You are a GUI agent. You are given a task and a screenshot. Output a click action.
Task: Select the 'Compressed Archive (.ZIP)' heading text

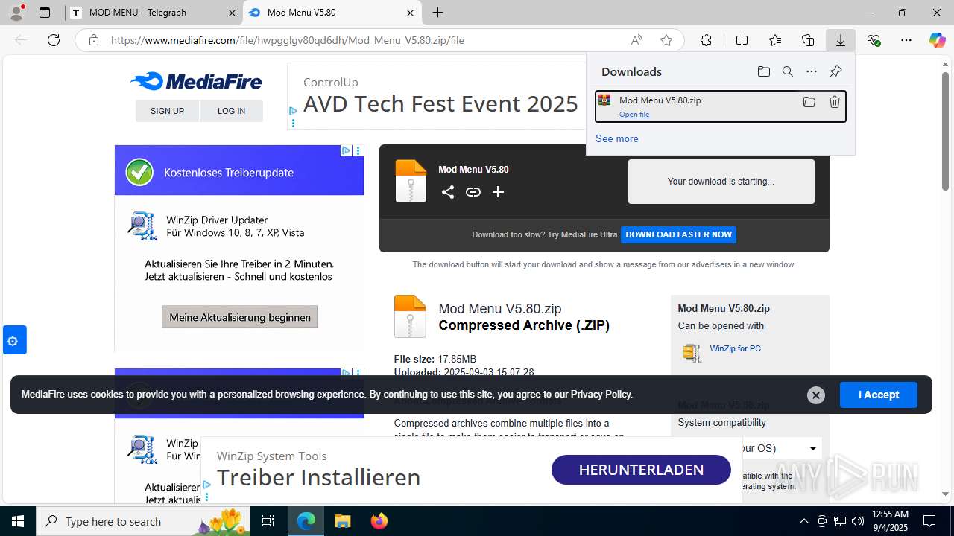(524, 325)
